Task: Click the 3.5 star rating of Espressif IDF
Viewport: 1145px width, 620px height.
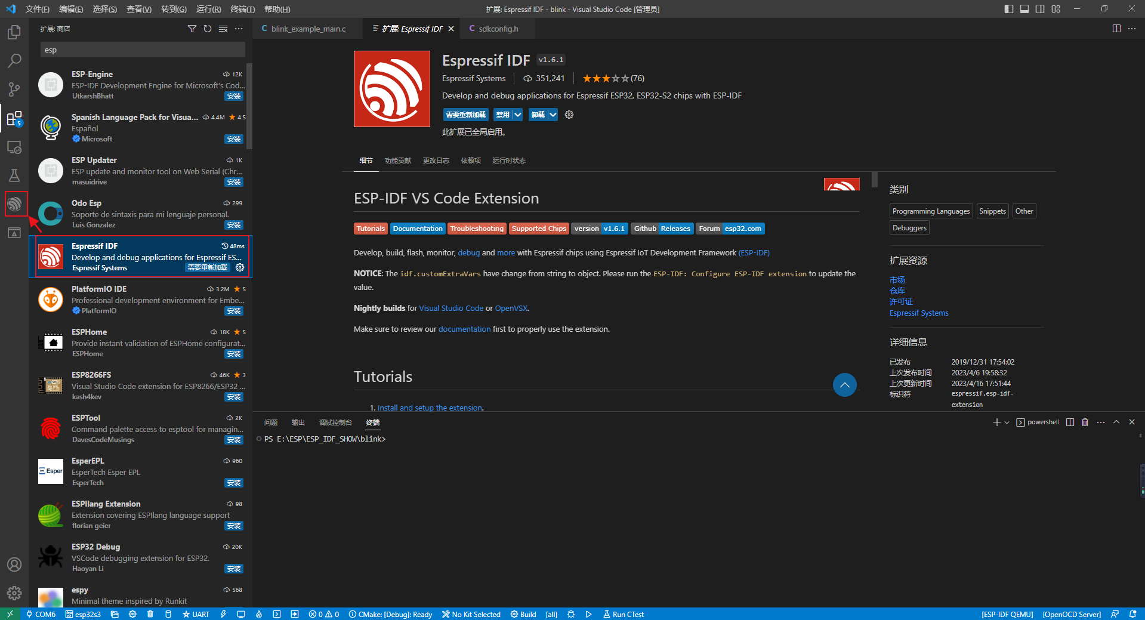Action: 606,78
